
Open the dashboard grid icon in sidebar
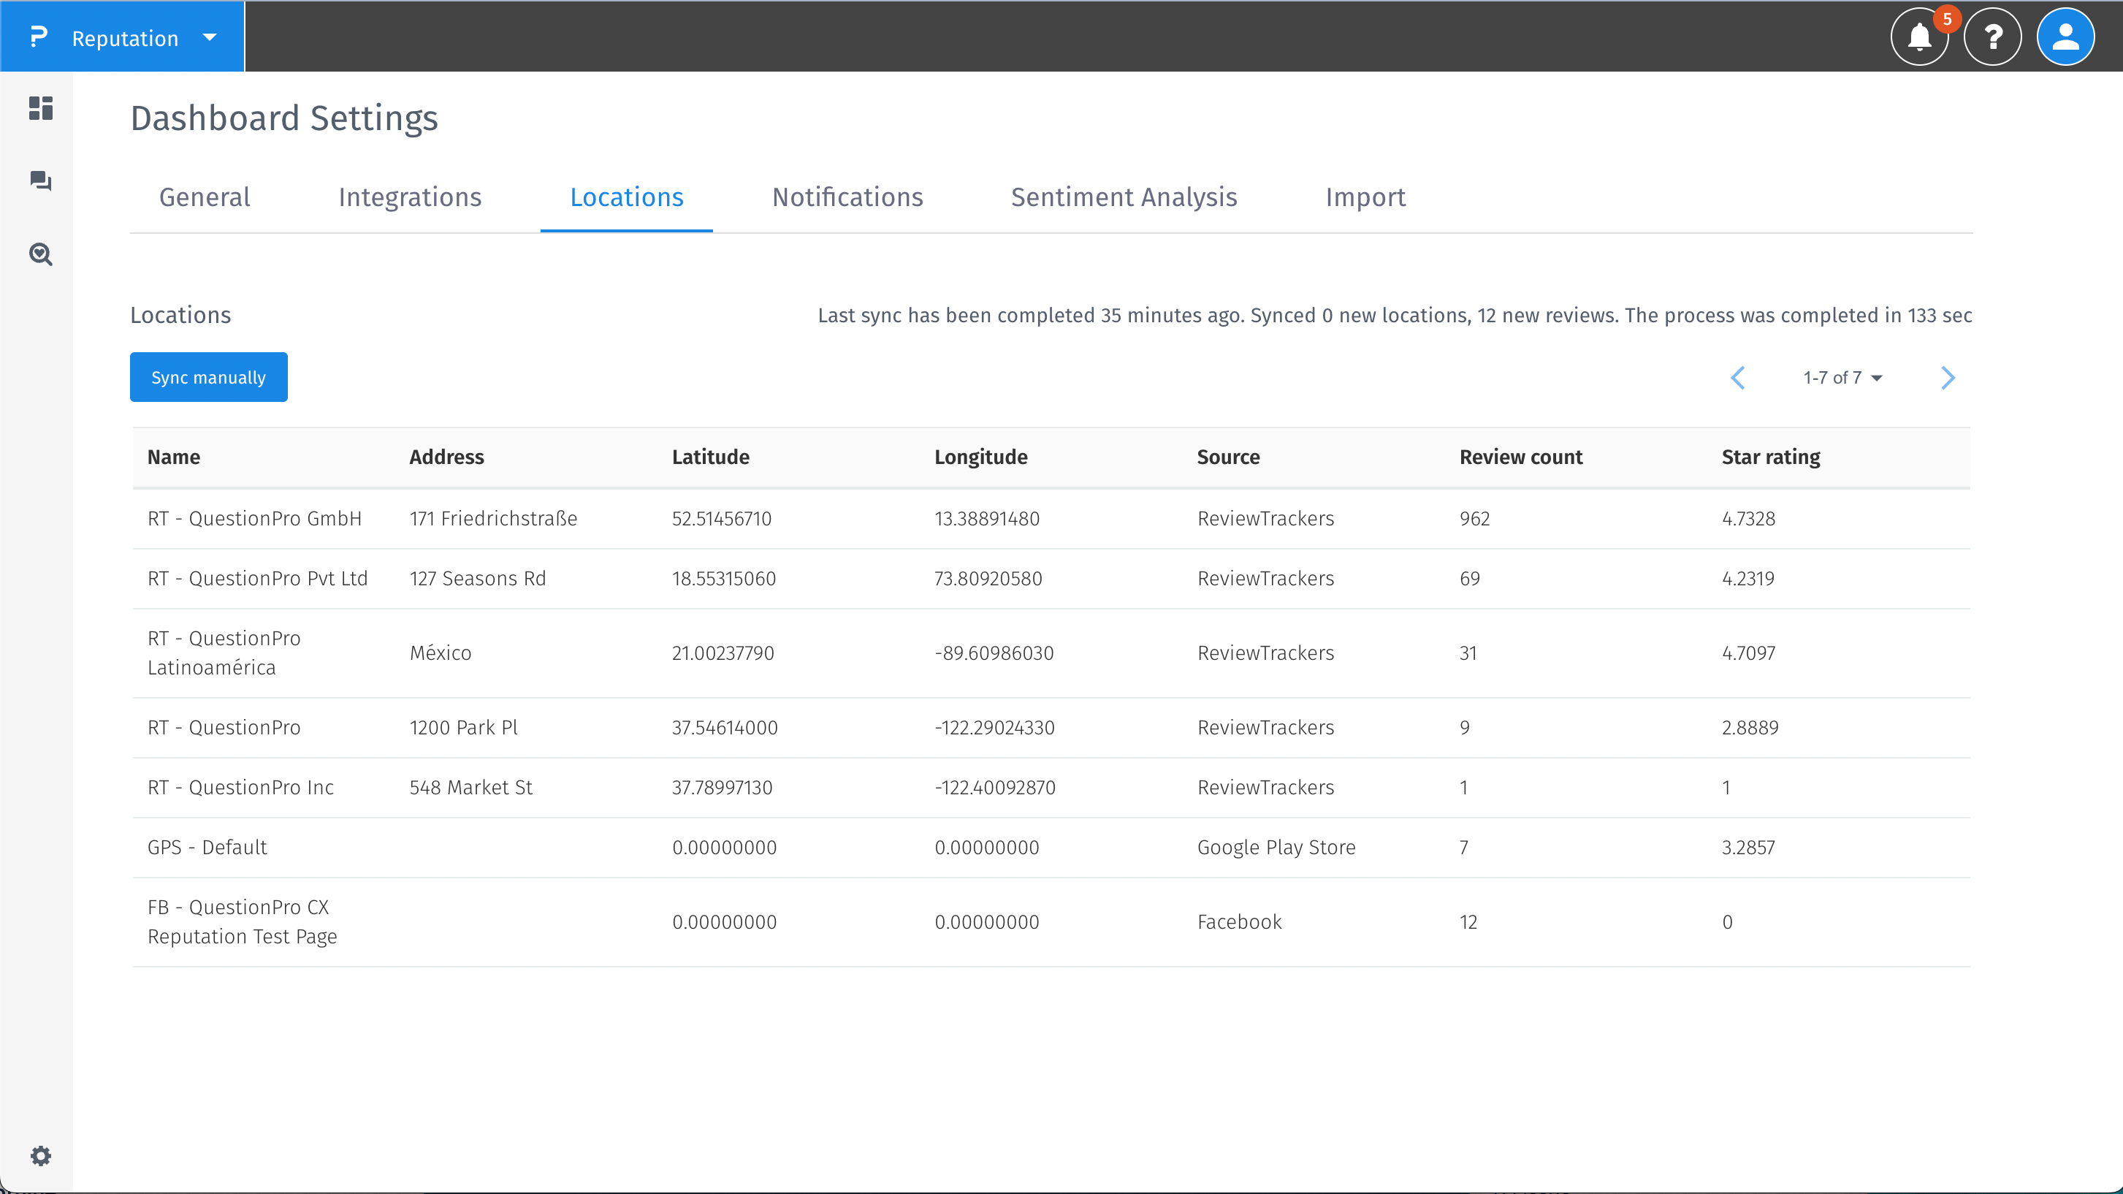[40, 108]
